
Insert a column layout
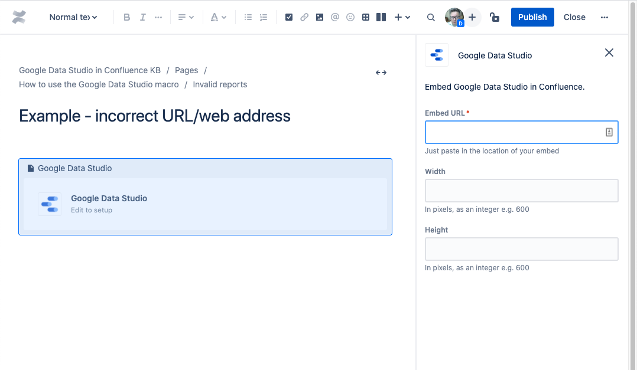381,17
